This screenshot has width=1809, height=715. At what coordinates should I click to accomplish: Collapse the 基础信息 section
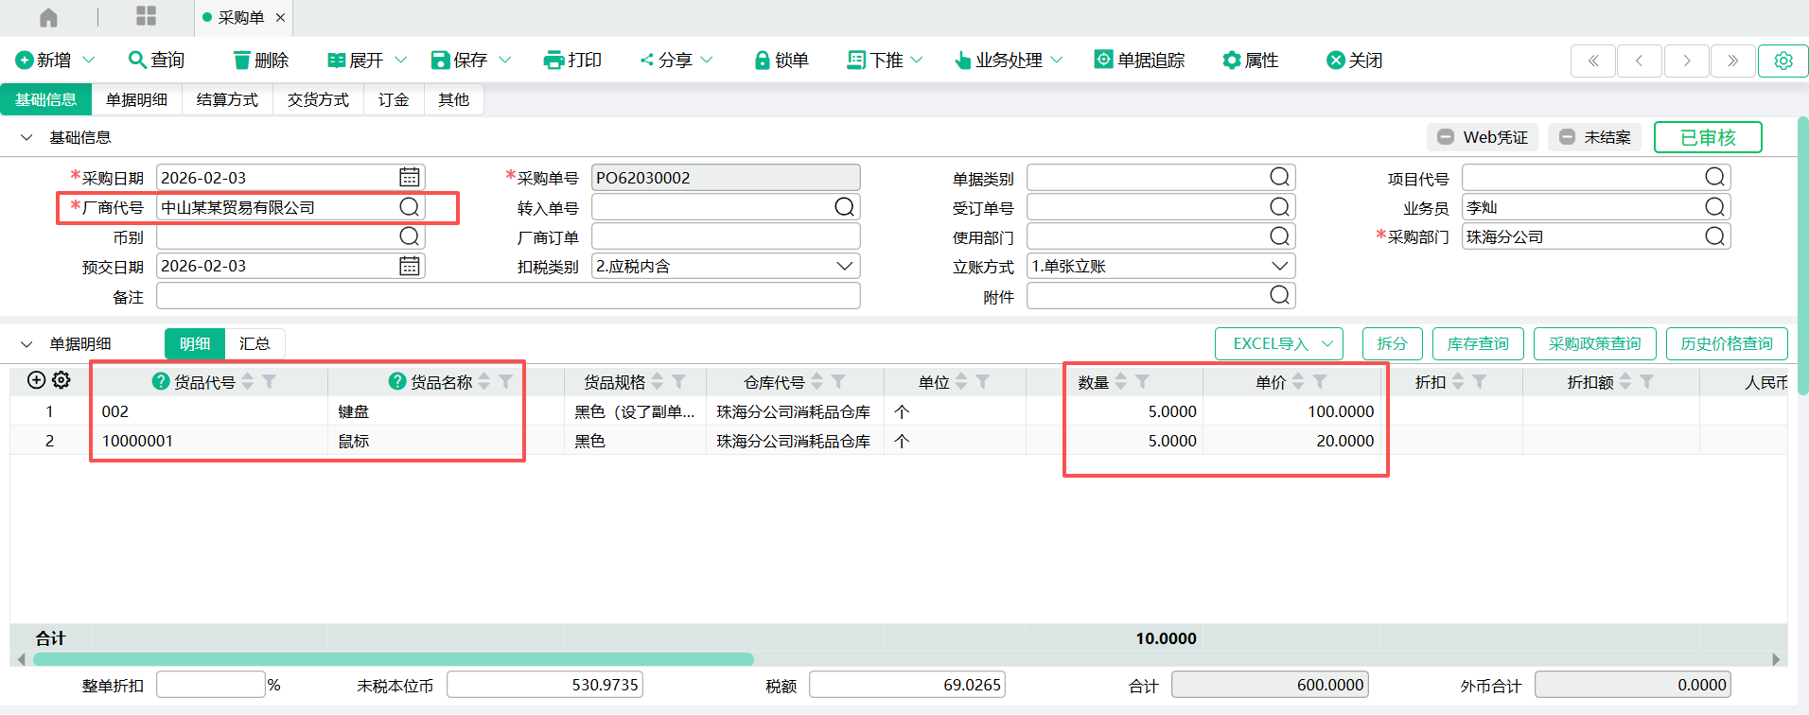tap(26, 138)
